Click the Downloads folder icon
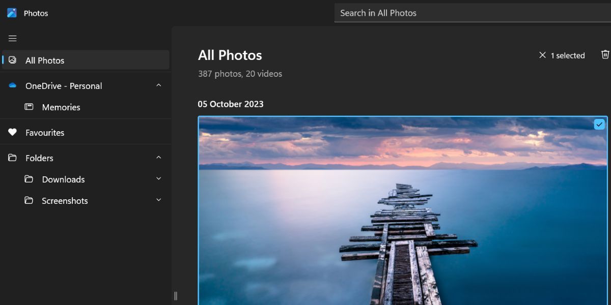The image size is (611, 305). pos(29,179)
